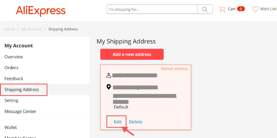
Task: Open Overview in My Account sidebar
Action: tap(14, 57)
